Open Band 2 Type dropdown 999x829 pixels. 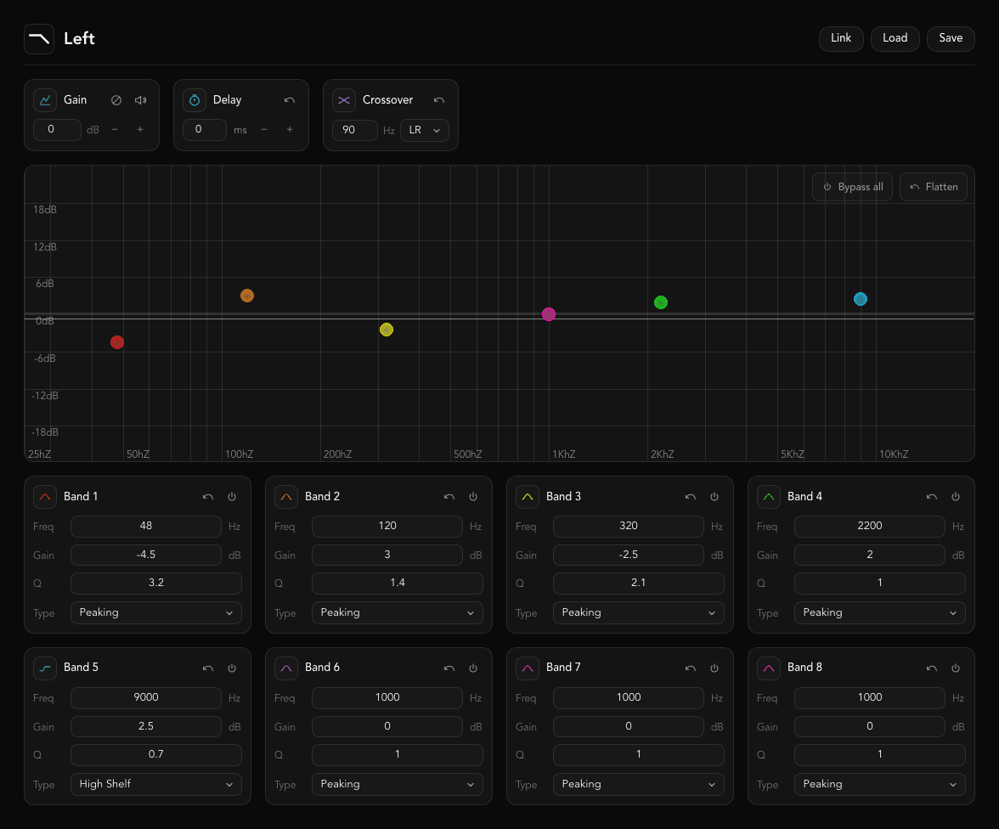click(398, 612)
